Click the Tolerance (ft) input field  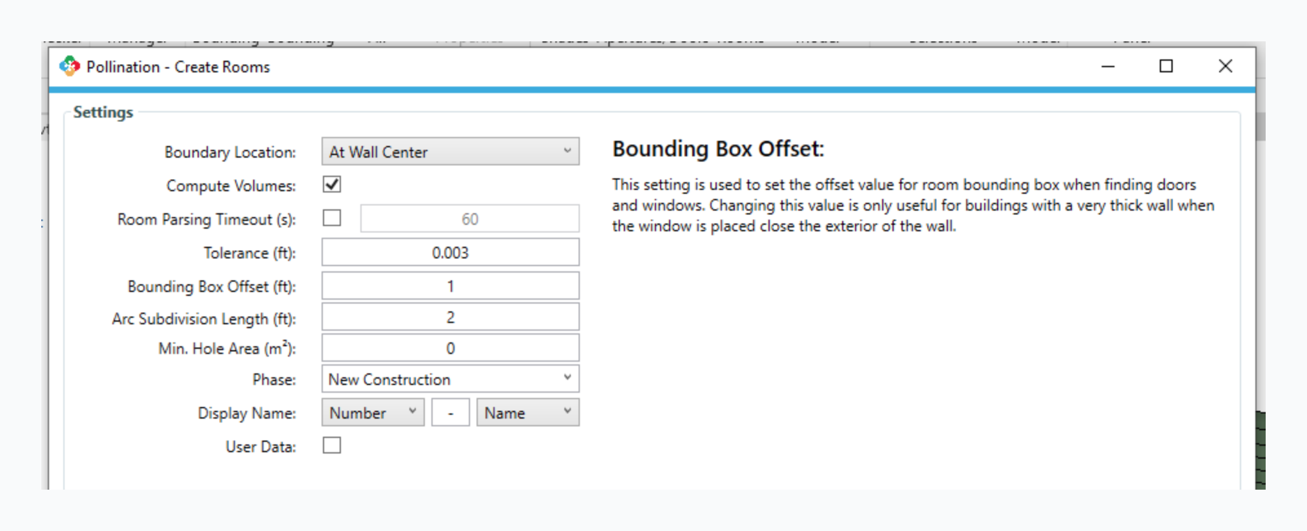pos(450,253)
